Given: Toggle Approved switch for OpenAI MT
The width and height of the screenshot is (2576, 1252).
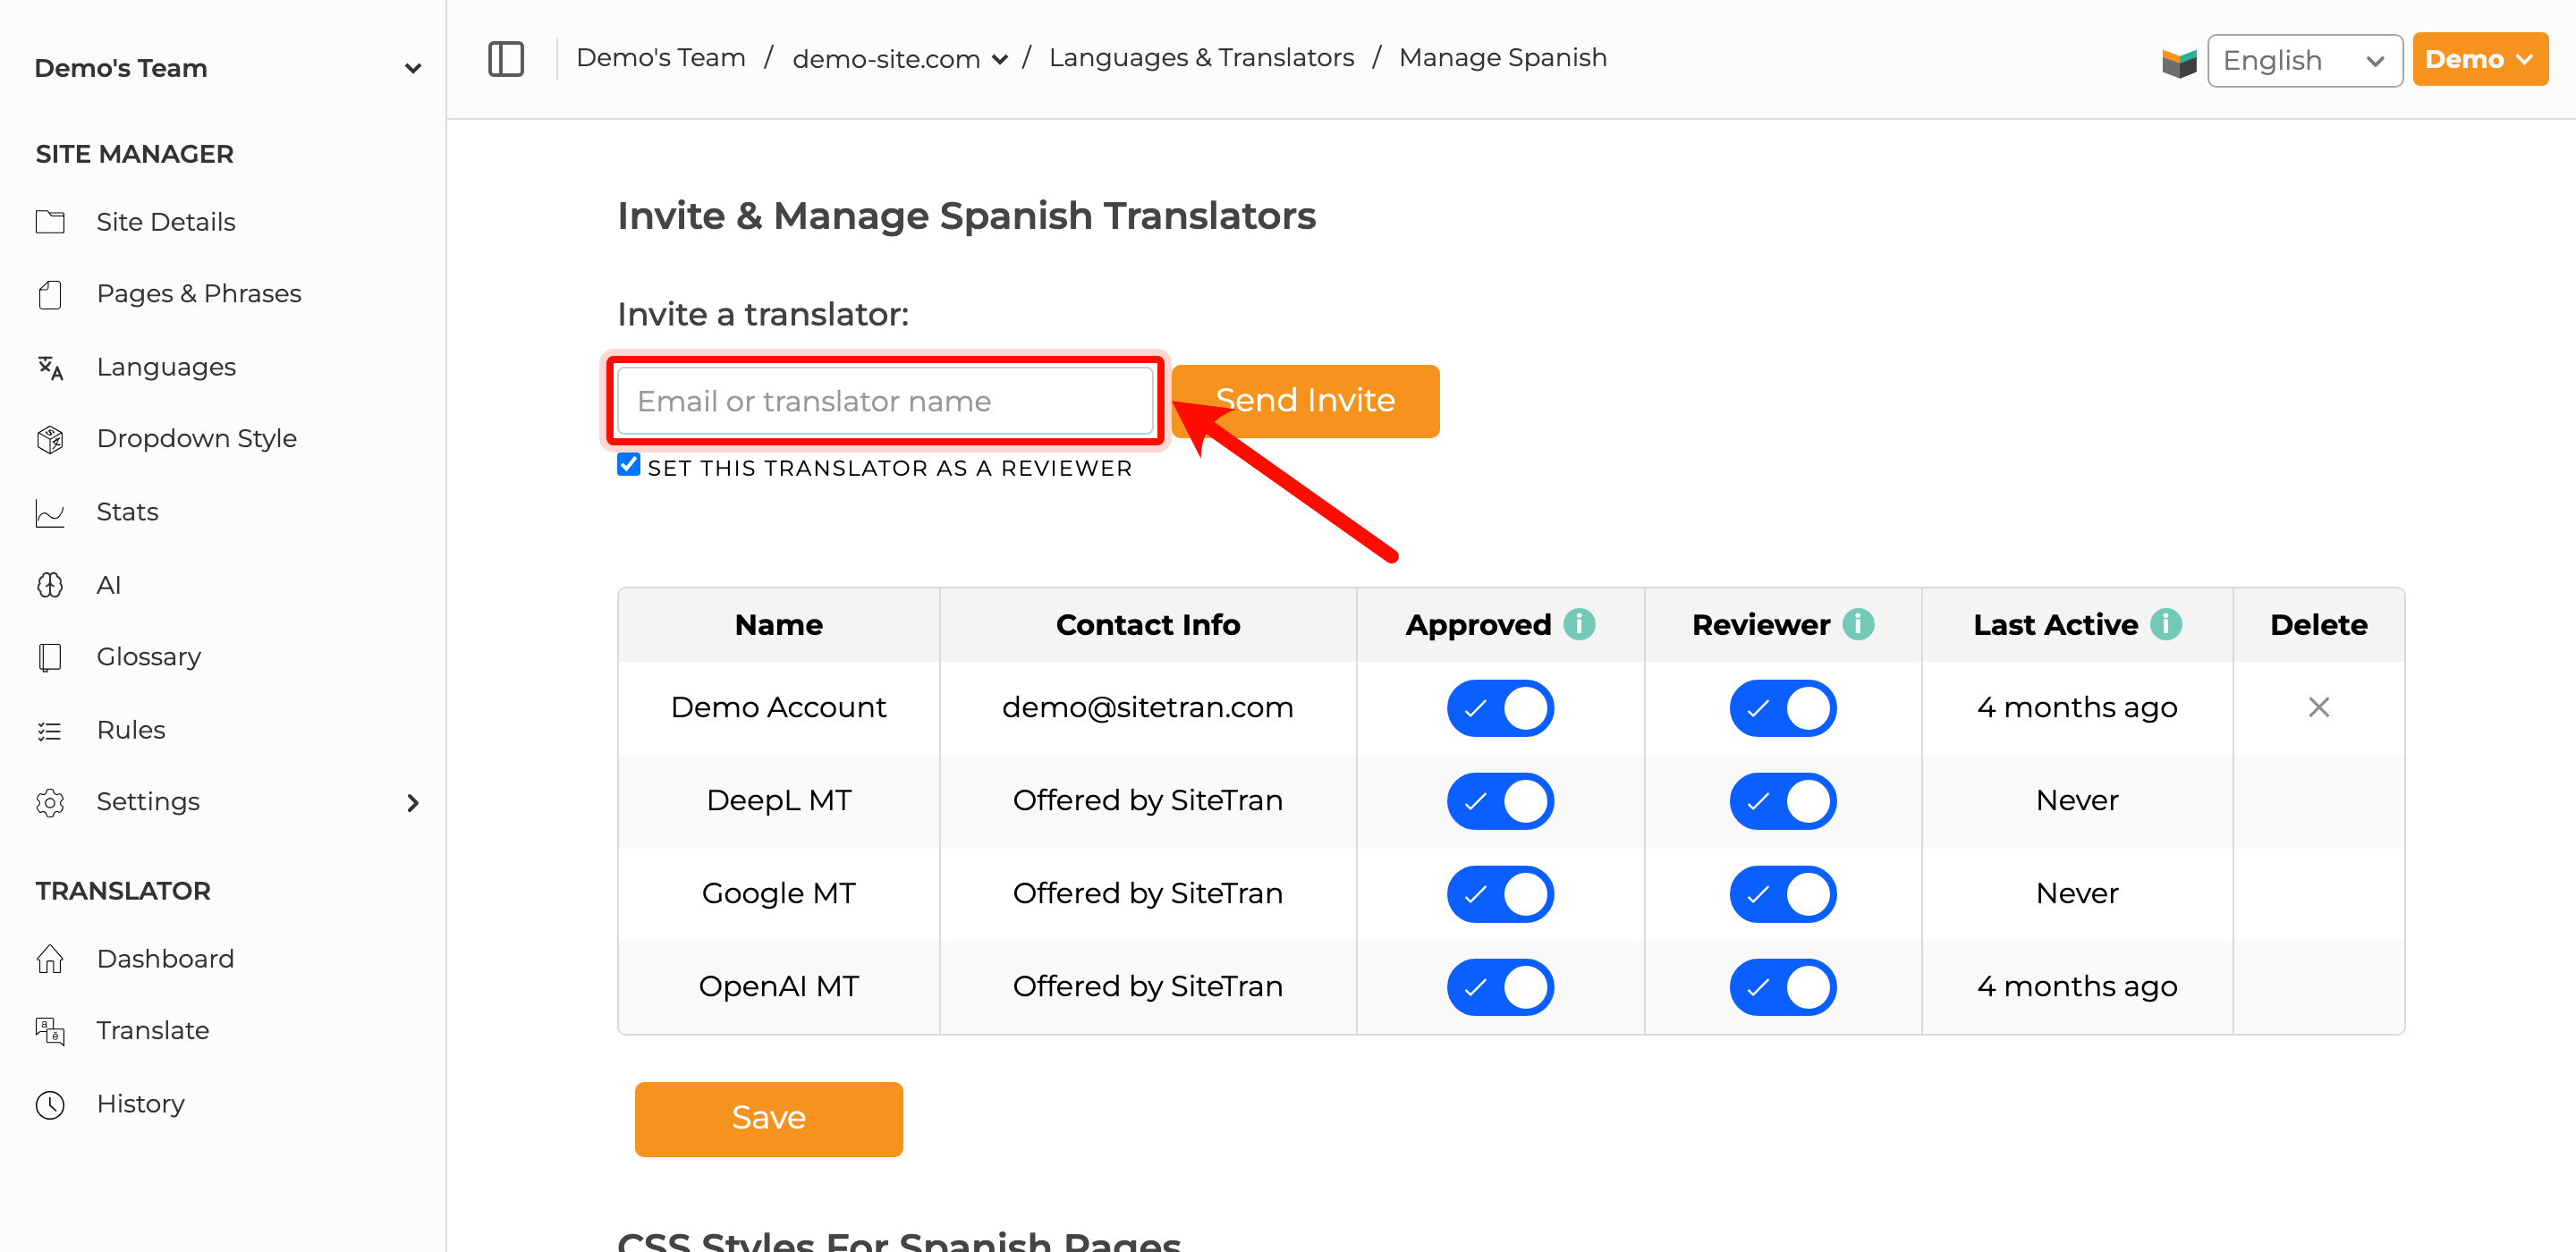Looking at the screenshot, I should pyautogui.click(x=1500, y=987).
